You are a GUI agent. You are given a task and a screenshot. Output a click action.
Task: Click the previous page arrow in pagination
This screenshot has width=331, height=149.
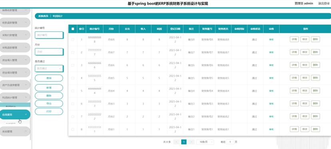[x=176, y=142]
